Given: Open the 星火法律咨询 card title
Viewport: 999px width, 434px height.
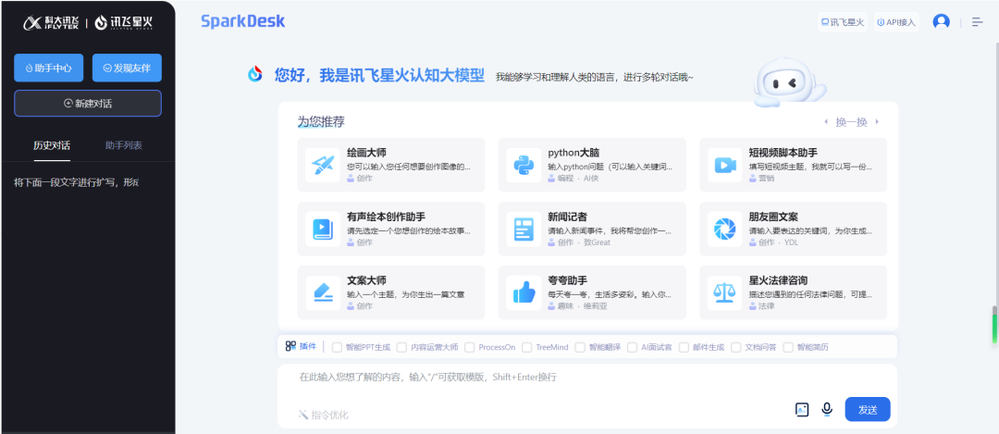Looking at the screenshot, I should point(778,280).
